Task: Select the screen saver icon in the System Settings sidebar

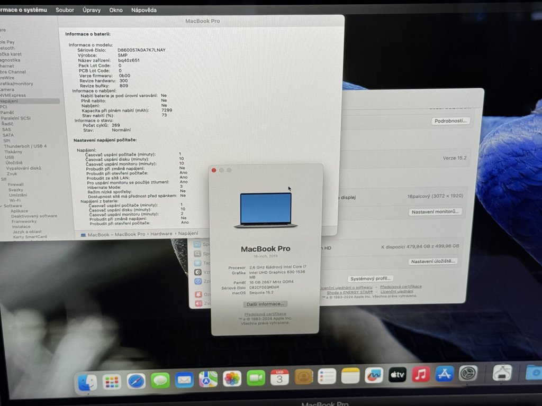Action: [x=197, y=244]
